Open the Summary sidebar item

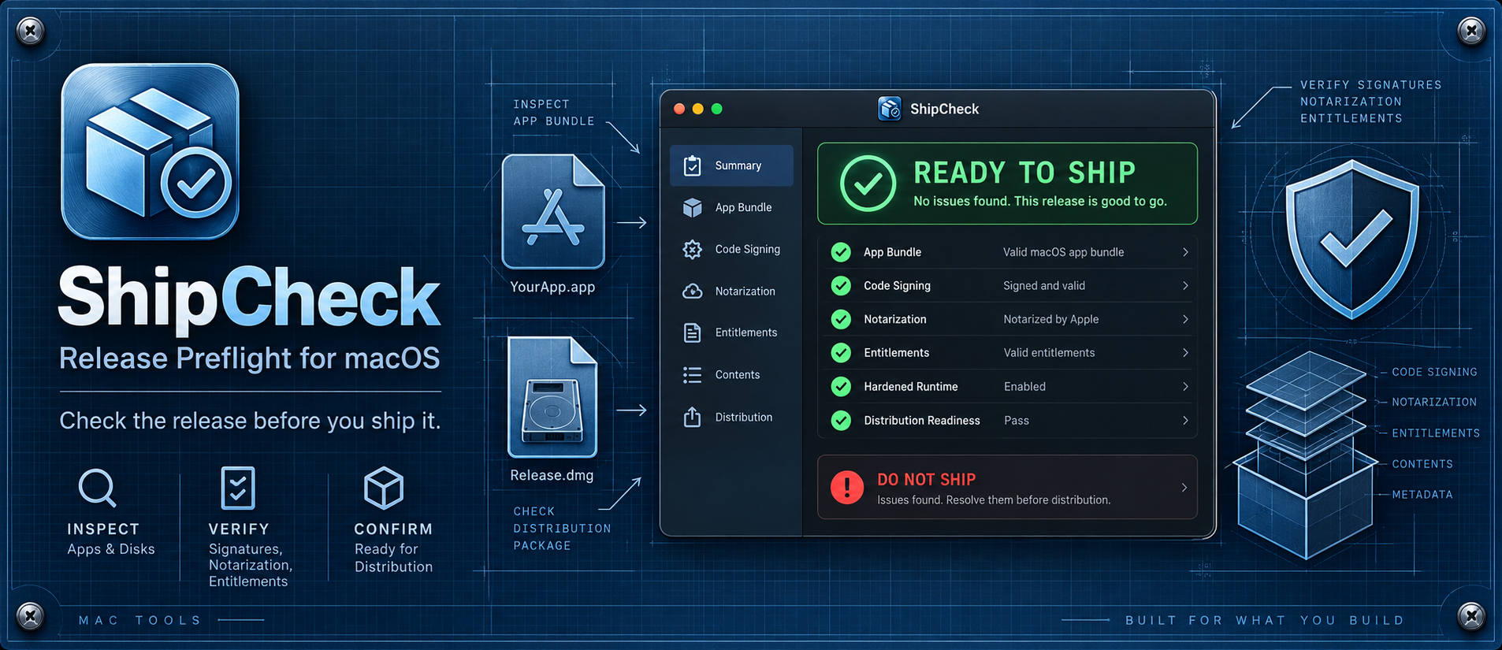coord(731,165)
